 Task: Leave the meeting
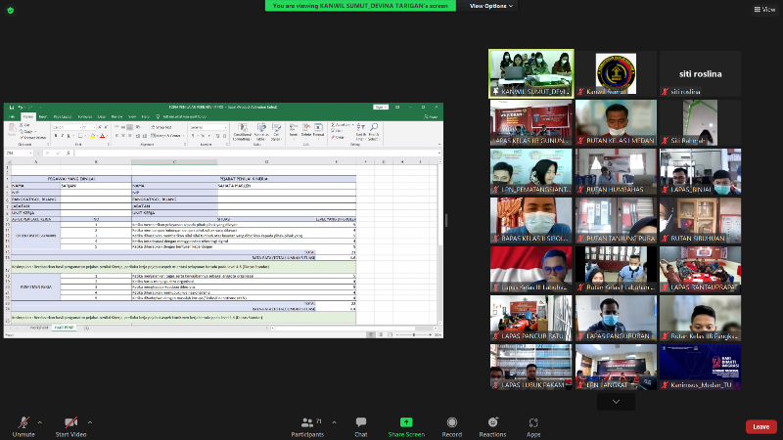click(760, 426)
